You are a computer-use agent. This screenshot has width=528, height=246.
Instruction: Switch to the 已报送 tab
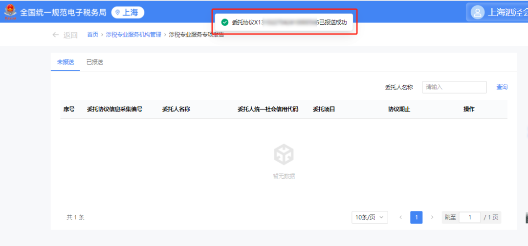coord(94,62)
